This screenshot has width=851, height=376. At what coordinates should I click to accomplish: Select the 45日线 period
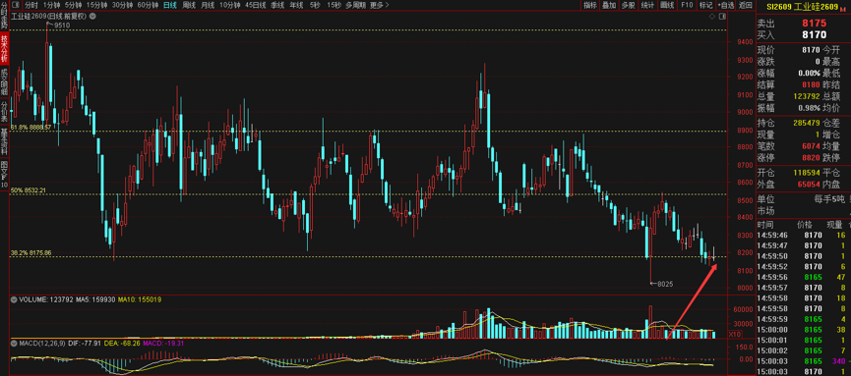click(256, 6)
